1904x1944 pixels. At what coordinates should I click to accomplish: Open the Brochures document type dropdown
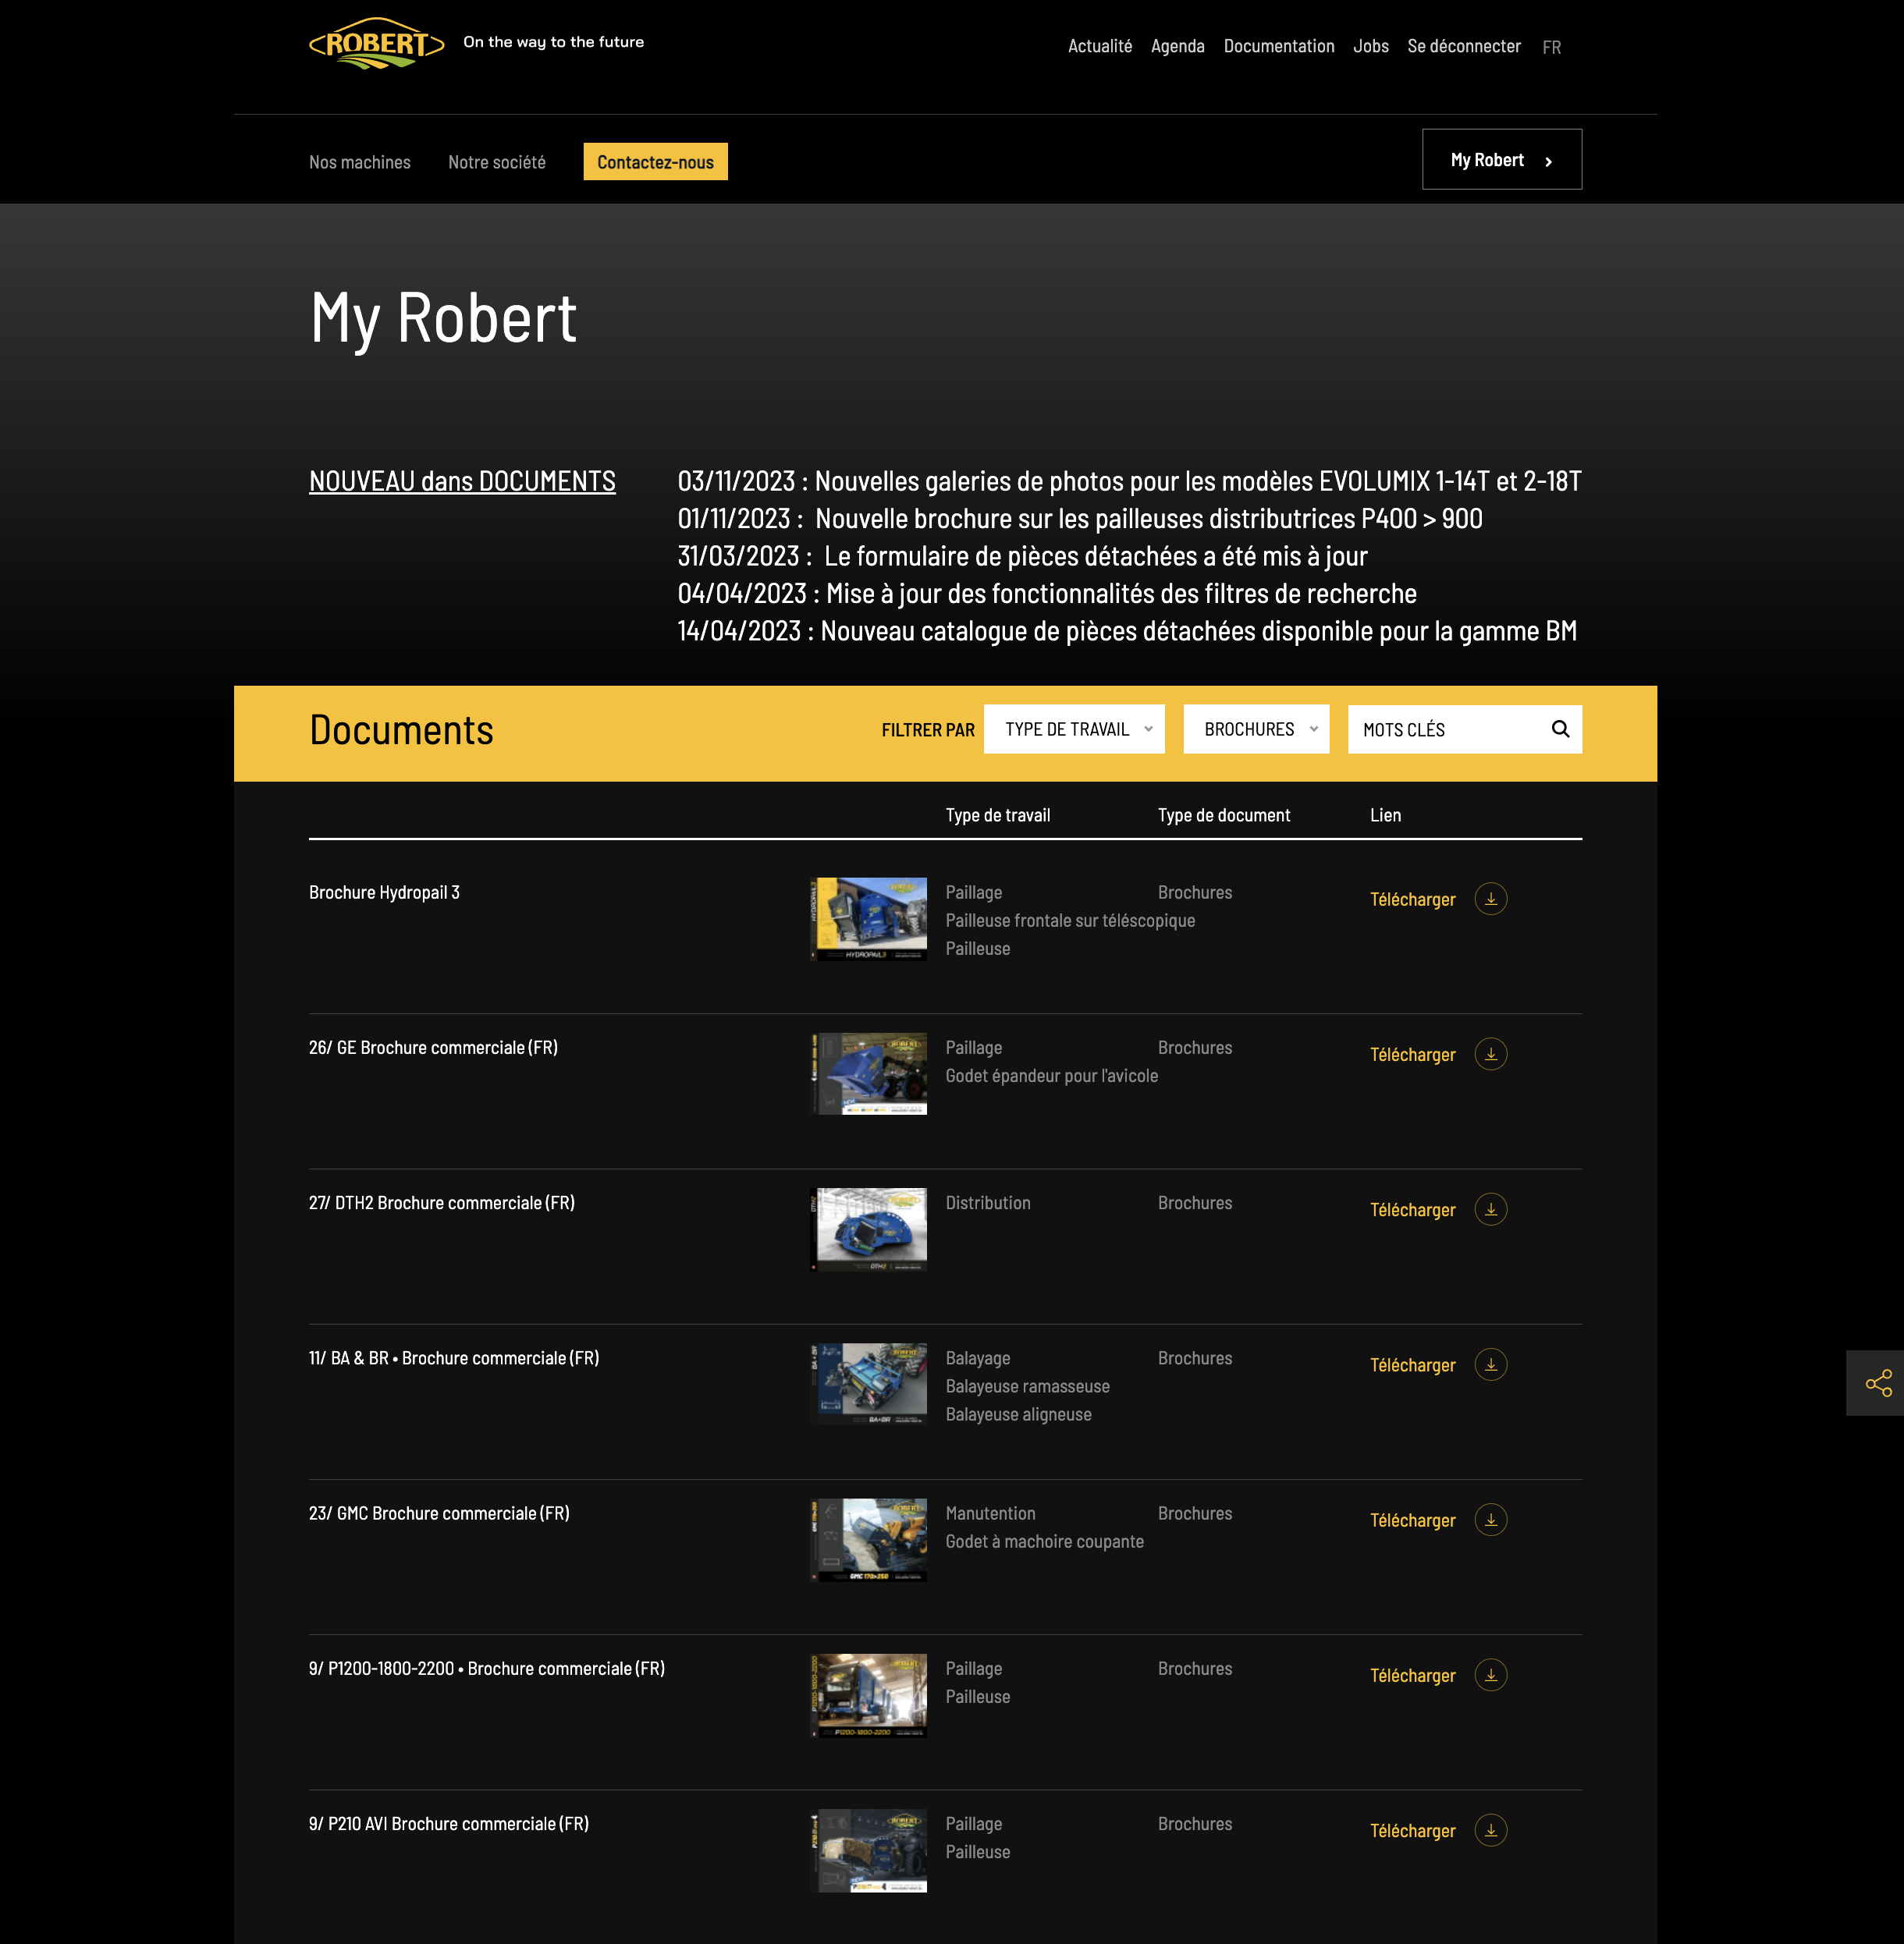1256,729
